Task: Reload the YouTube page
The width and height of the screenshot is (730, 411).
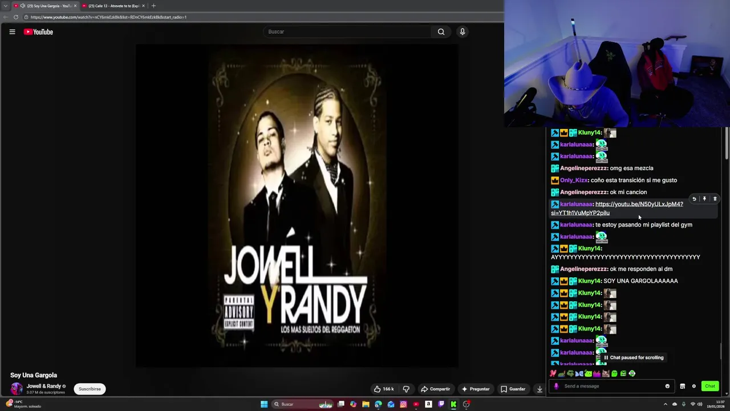Action: 16,17
